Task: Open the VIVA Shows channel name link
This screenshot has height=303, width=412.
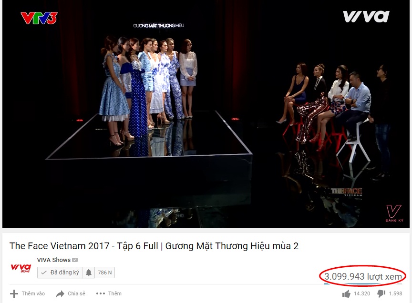Action: [x=53, y=260]
